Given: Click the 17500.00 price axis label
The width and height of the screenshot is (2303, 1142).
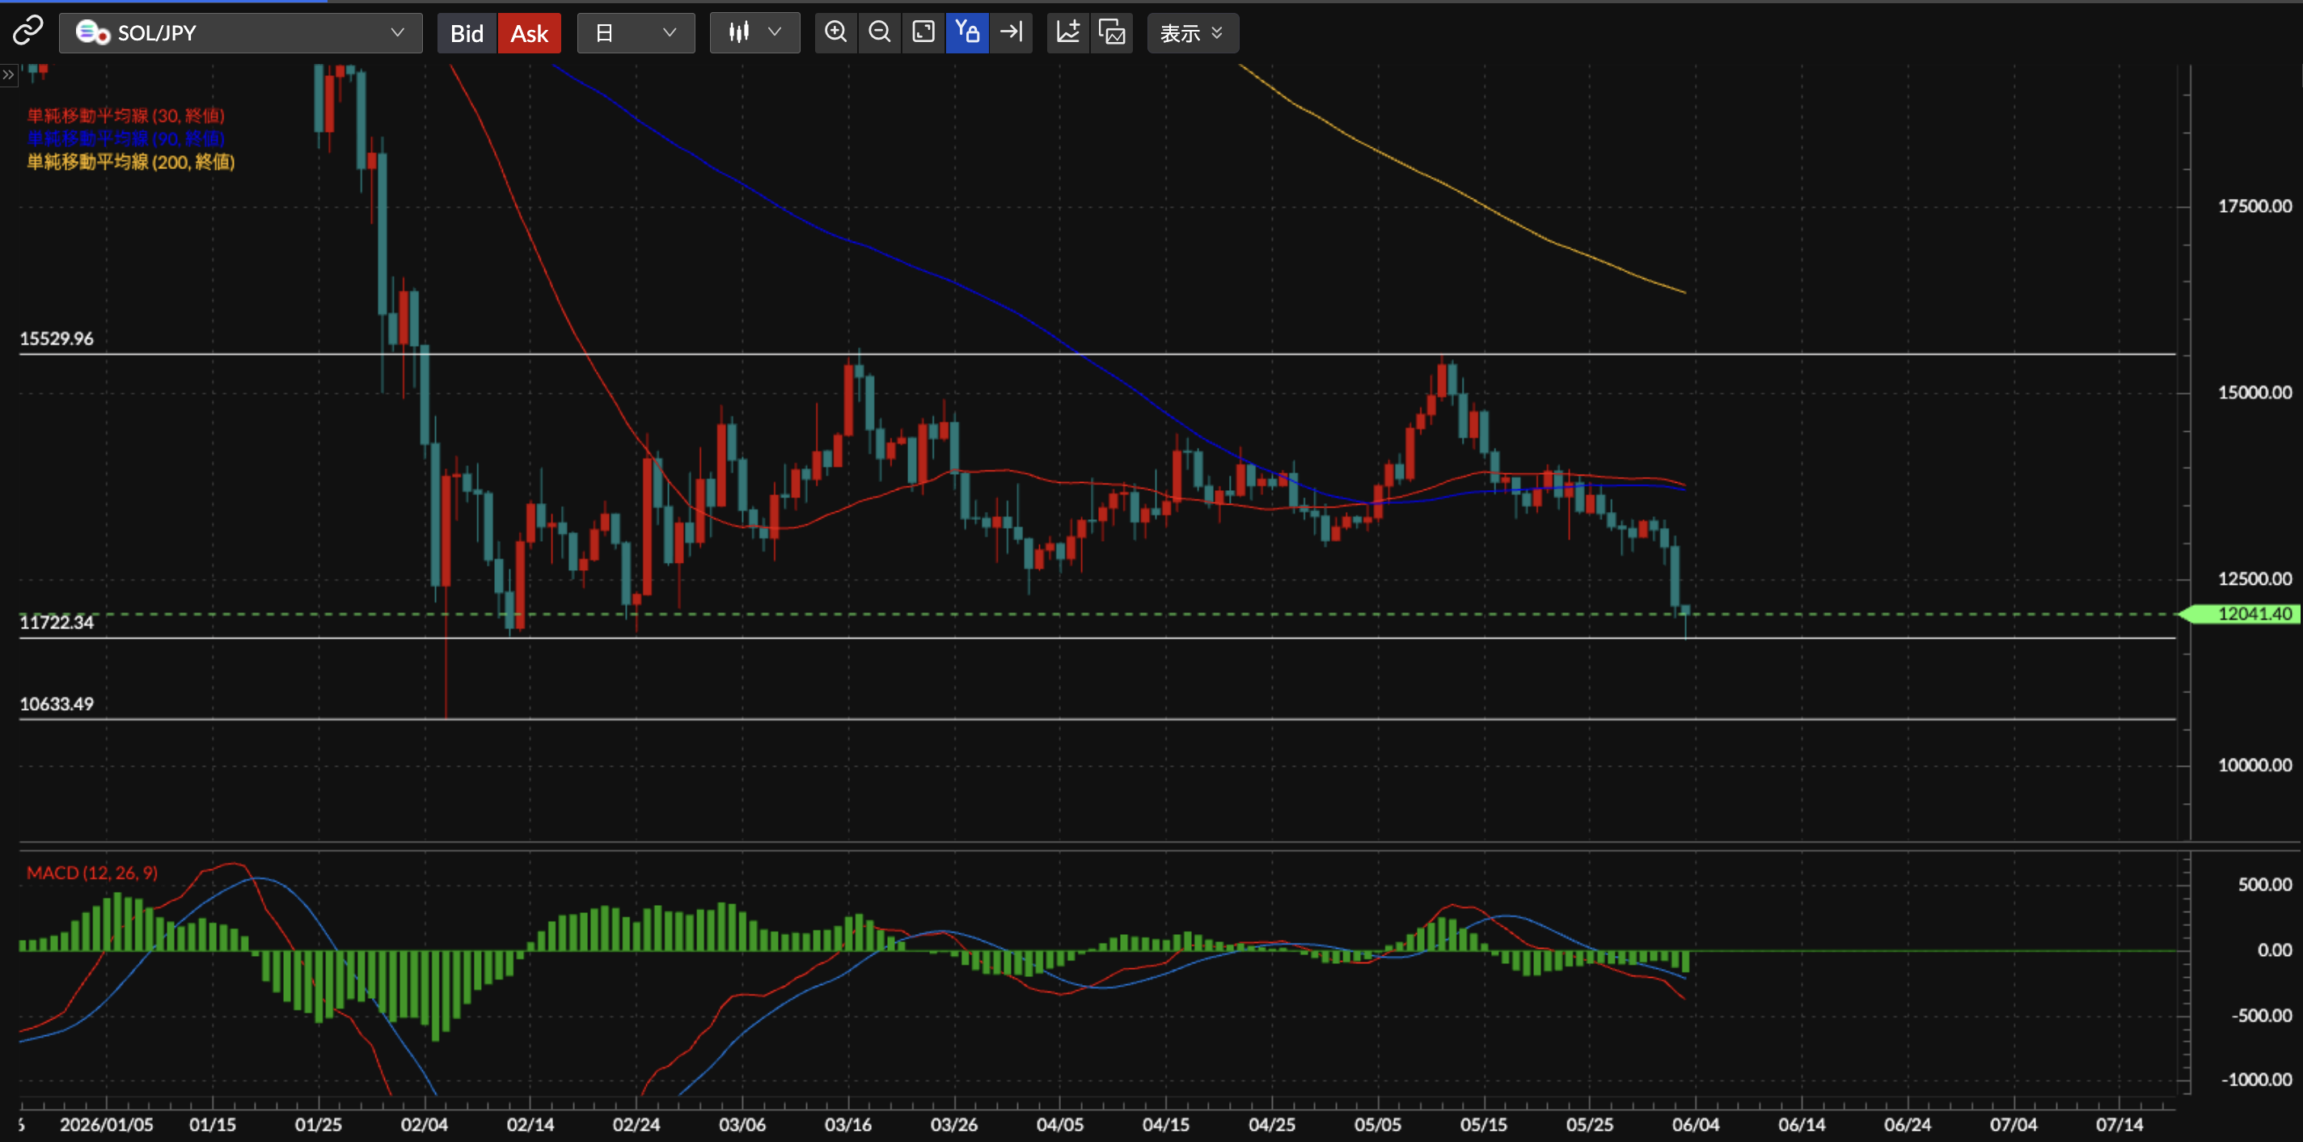Looking at the screenshot, I should pyautogui.click(x=2254, y=206).
